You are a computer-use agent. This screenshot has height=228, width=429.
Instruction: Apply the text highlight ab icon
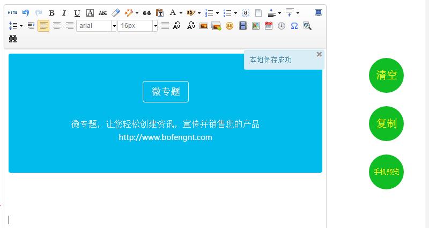click(x=191, y=12)
